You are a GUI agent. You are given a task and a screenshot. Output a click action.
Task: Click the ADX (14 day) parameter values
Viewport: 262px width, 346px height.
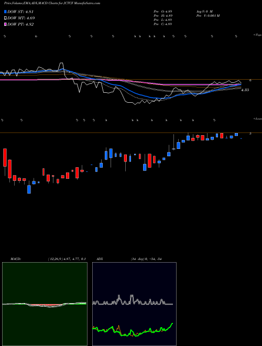(146, 259)
